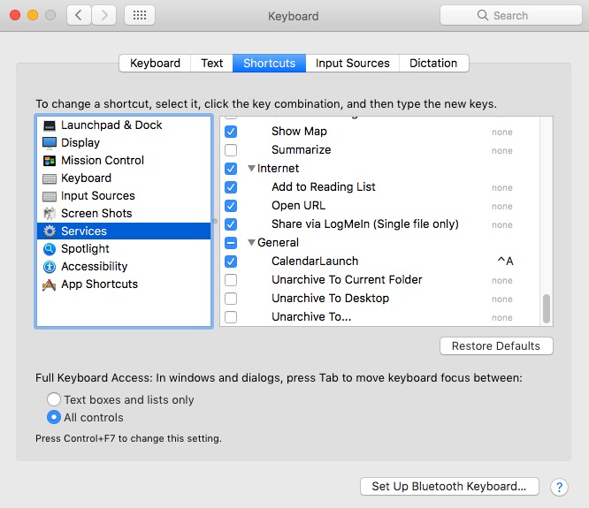Select the All controls radio button
The height and width of the screenshot is (508, 589).
54,417
